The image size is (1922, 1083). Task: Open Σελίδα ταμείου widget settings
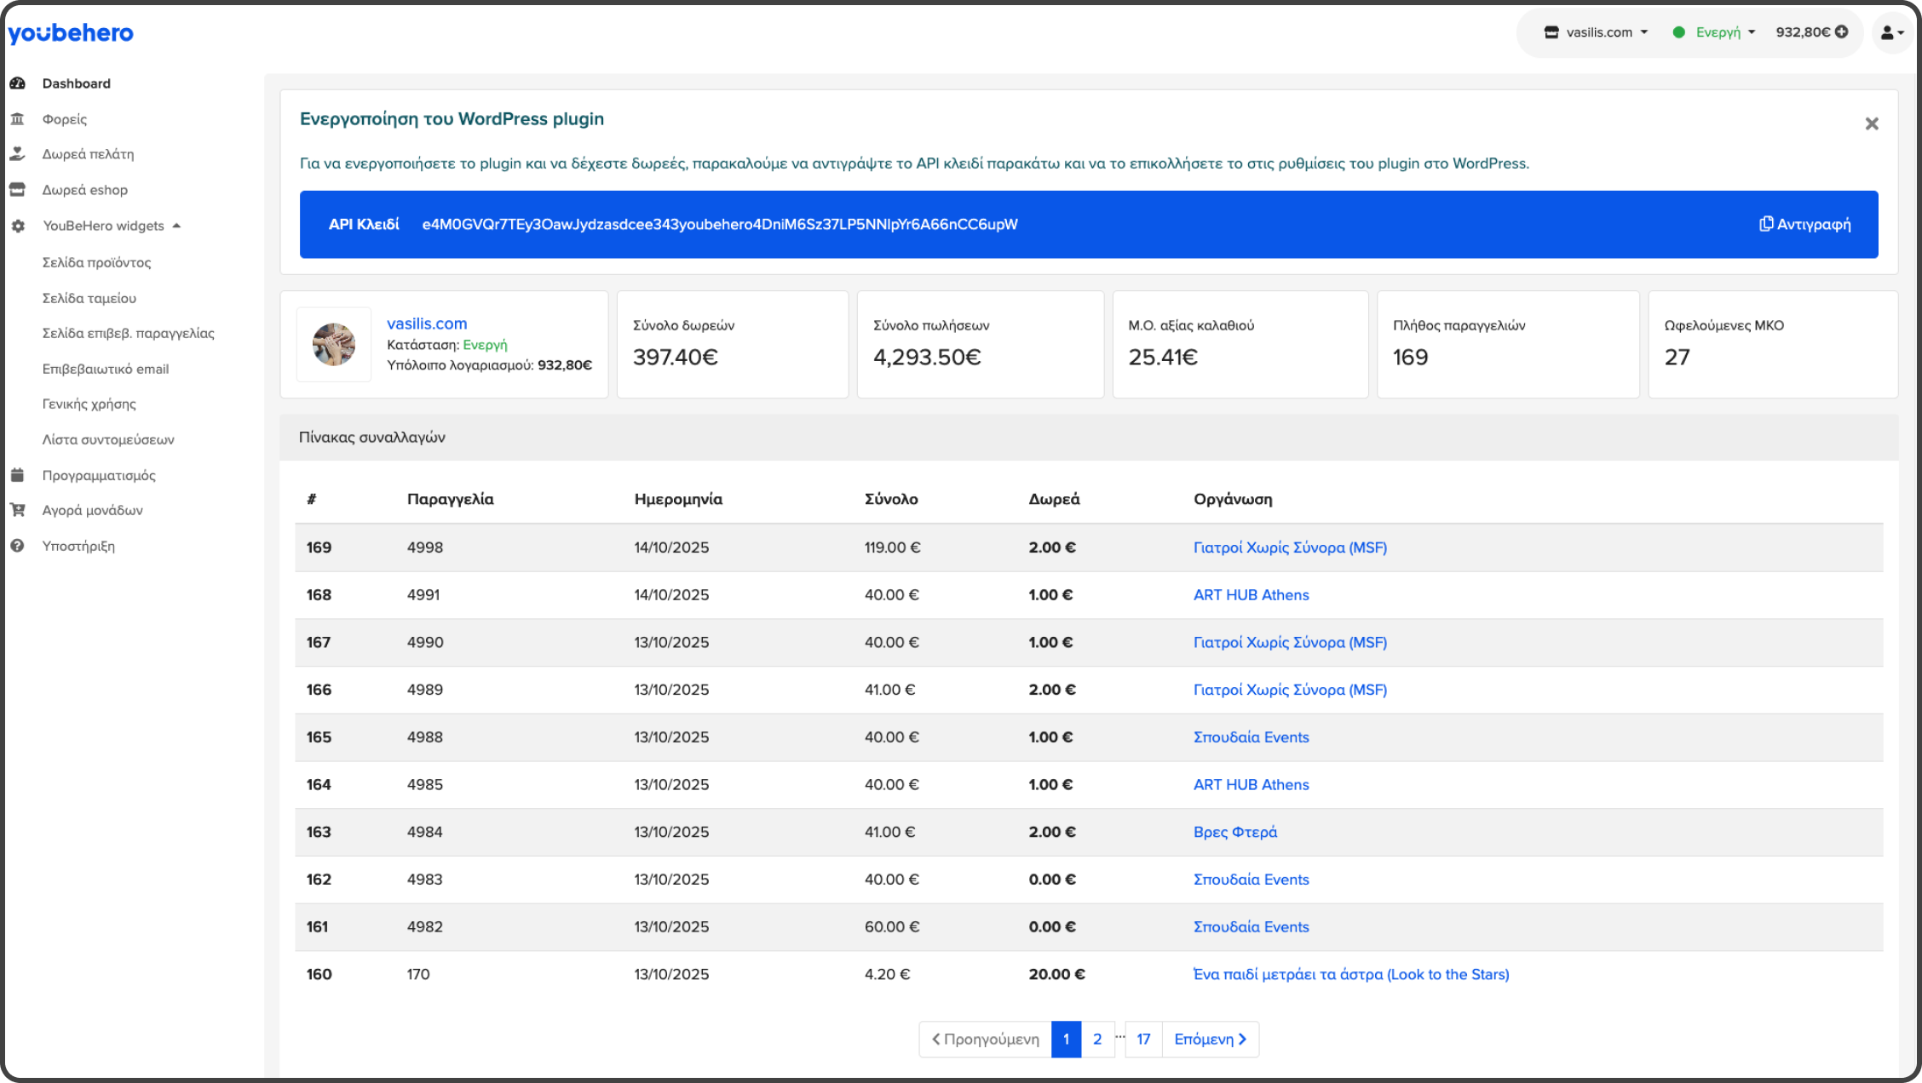89,298
